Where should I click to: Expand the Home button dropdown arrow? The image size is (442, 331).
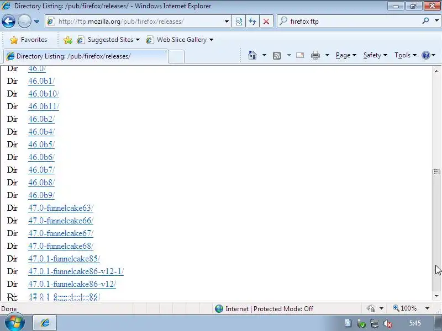click(x=264, y=55)
